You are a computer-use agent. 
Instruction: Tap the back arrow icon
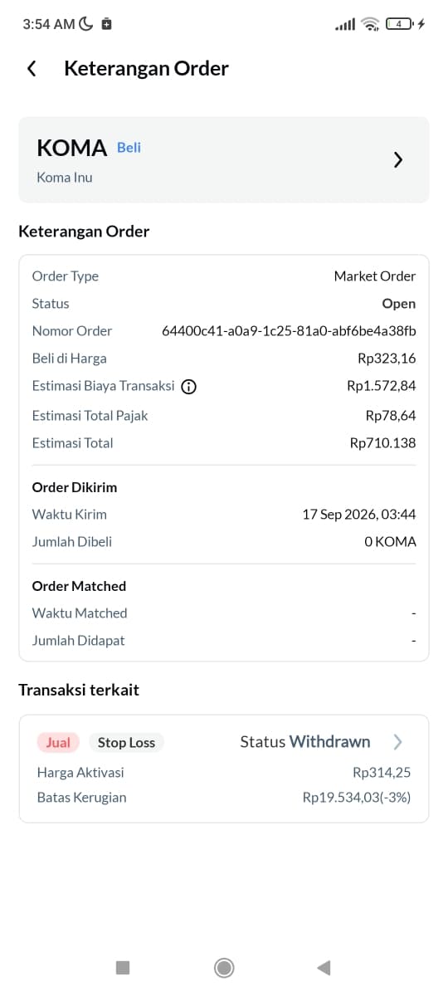(x=32, y=69)
